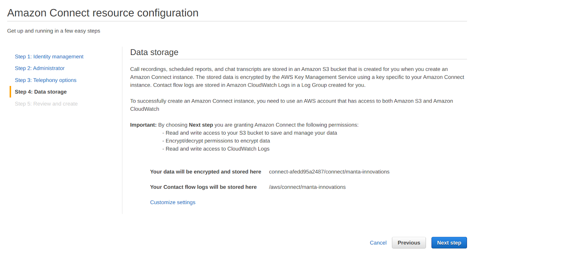573x266 pixels.
Task: Click the S3 bucket read/write permission line
Action: pos(249,133)
